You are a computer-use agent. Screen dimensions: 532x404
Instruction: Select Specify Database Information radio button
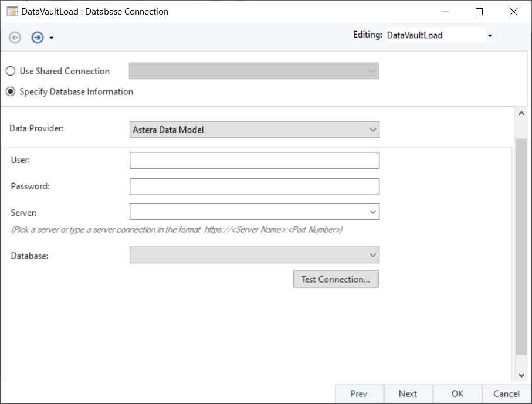click(11, 92)
